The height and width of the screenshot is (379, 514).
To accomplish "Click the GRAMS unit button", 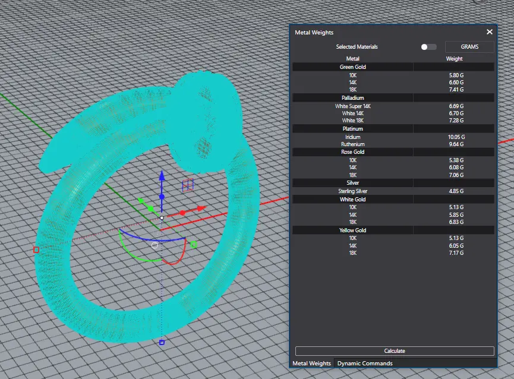I will point(469,47).
